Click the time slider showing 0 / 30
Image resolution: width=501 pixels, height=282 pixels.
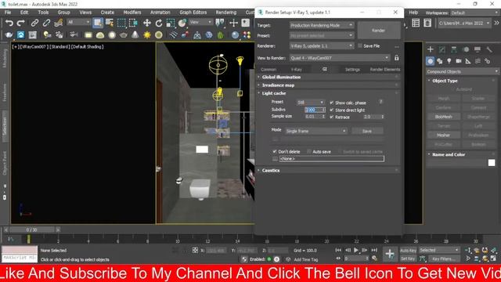coord(31,230)
